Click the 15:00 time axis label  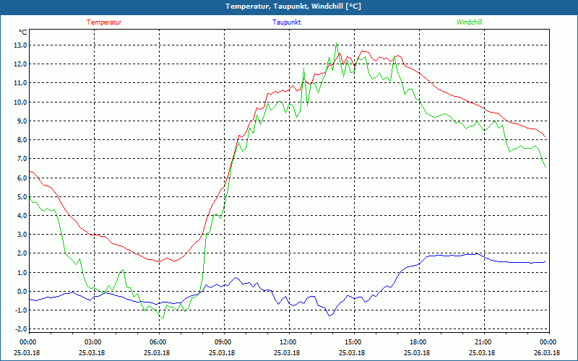pyautogui.click(x=352, y=342)
